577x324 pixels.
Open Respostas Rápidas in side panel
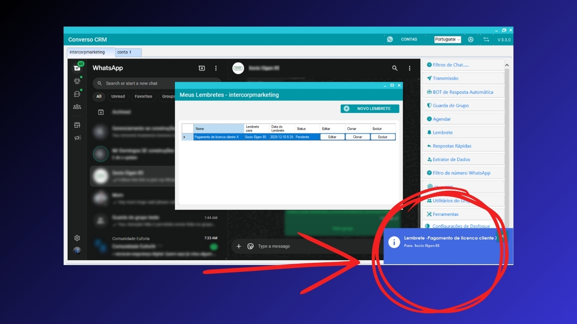(463, 146)
